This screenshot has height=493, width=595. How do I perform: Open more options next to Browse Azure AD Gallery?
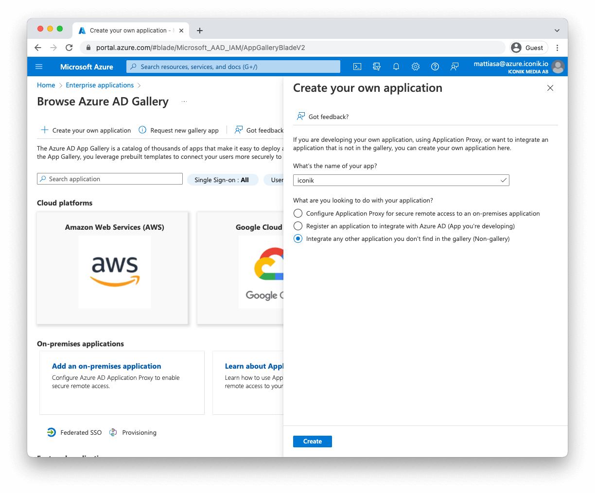[x=184, y=101]
